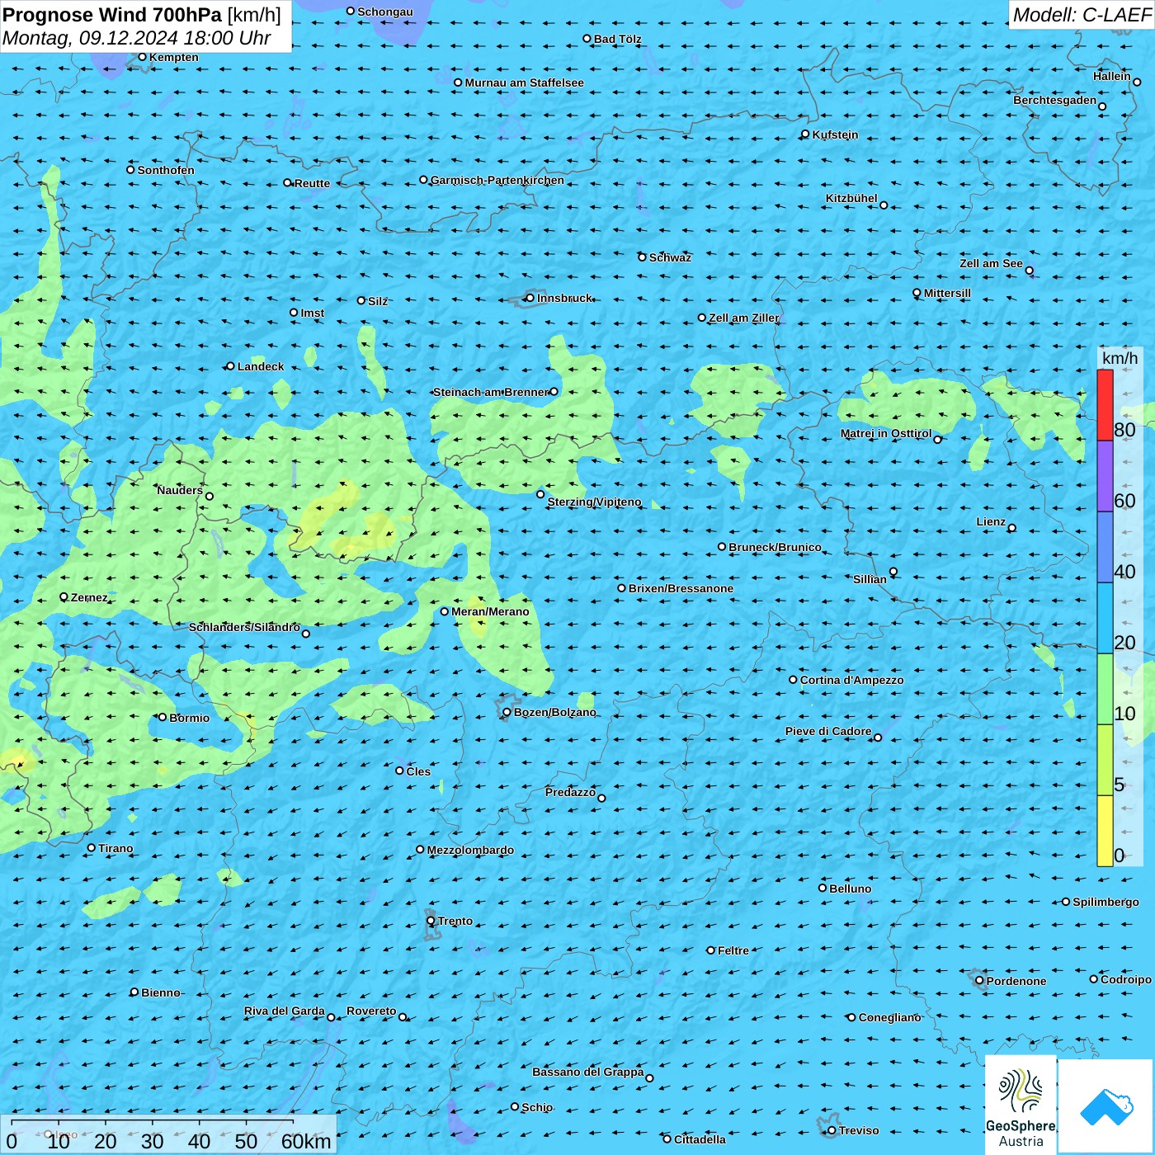This screenshot has width=1155, height=1155.
Task: Click the 'Bruneck/Brunico' label
Action: 775,547
